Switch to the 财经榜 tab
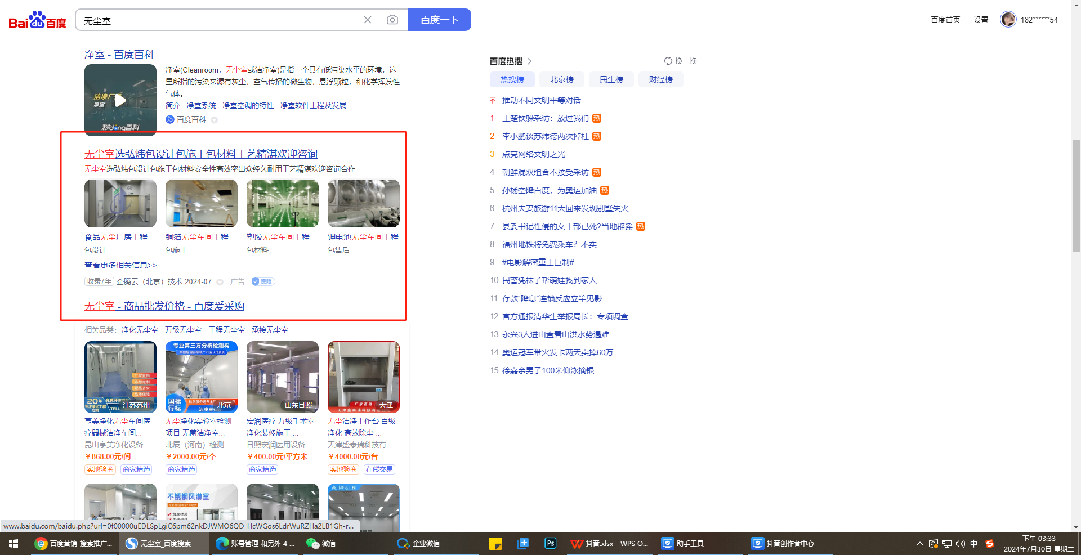Image resolution: width=1081 pixels, height=555 pixels. 660,79
